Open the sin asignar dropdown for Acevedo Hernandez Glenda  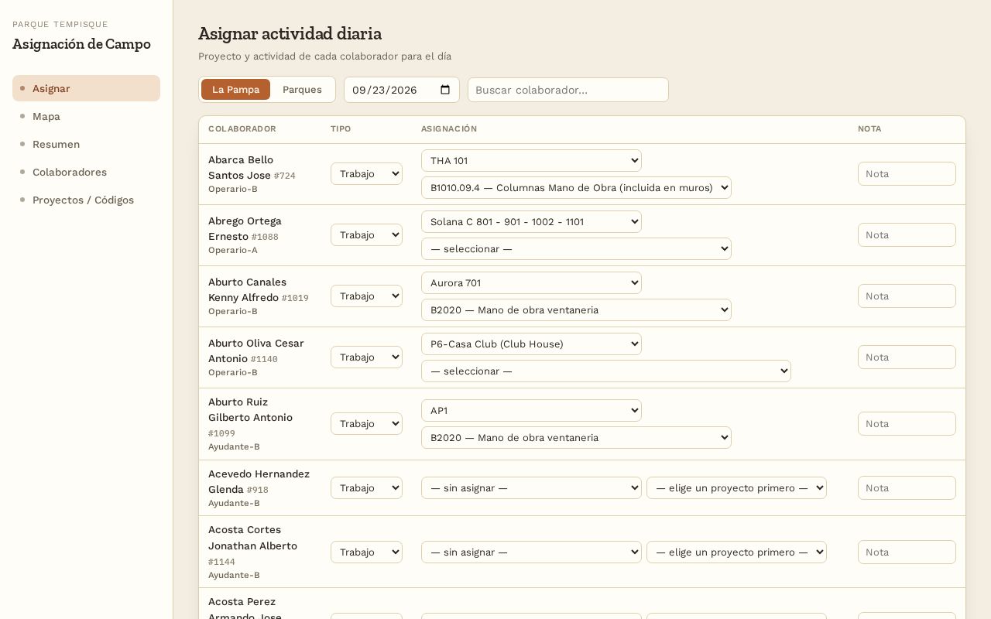[x=531, y=488]
